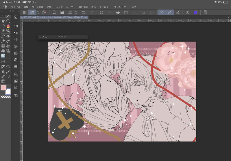Clear selection with the dotted circle icon
The height and width of the screenshot is (161, 231).
point(101,12)
